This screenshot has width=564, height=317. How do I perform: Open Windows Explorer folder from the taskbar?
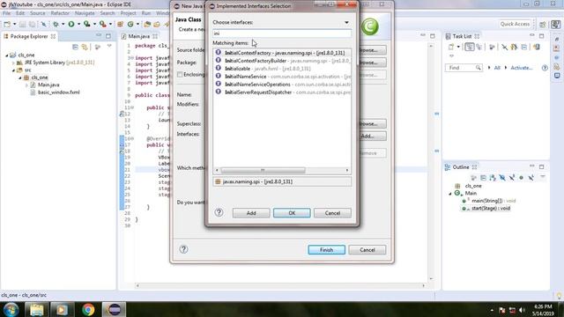tap(37, 309)
